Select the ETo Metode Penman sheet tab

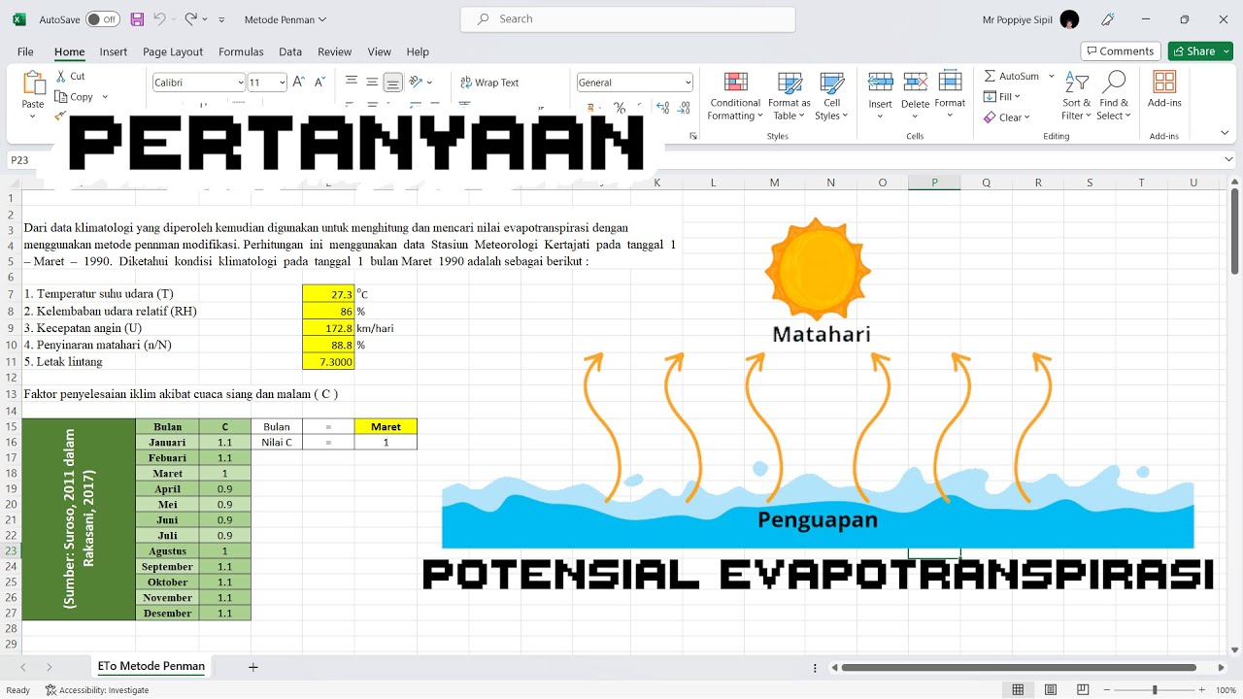151,666
